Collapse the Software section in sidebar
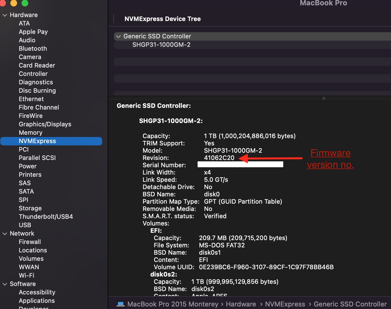The height and width of the screenshot is (309, 391). pos(5,284)
